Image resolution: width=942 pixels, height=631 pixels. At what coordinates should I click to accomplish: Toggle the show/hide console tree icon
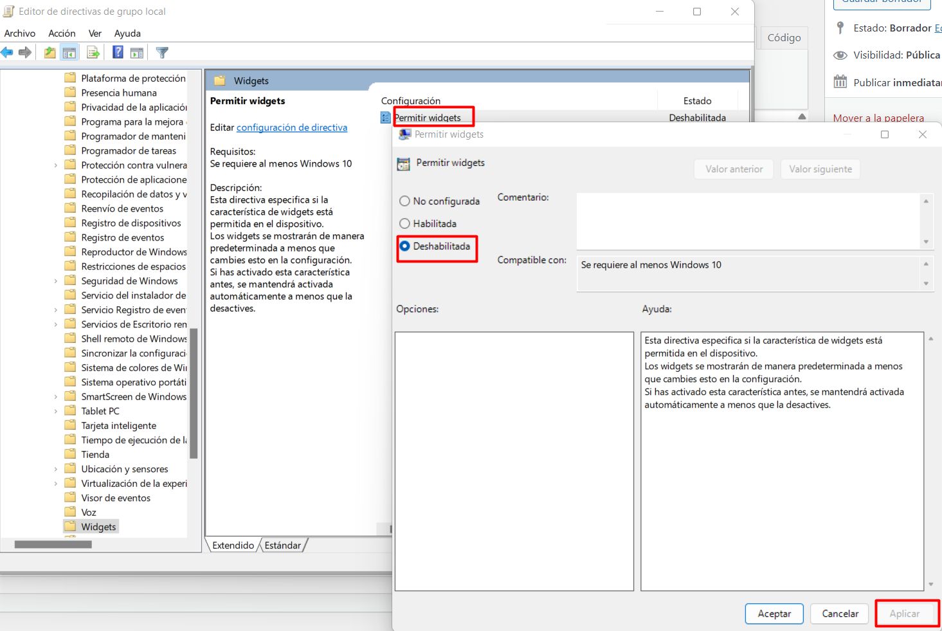[x=69, y=53]
